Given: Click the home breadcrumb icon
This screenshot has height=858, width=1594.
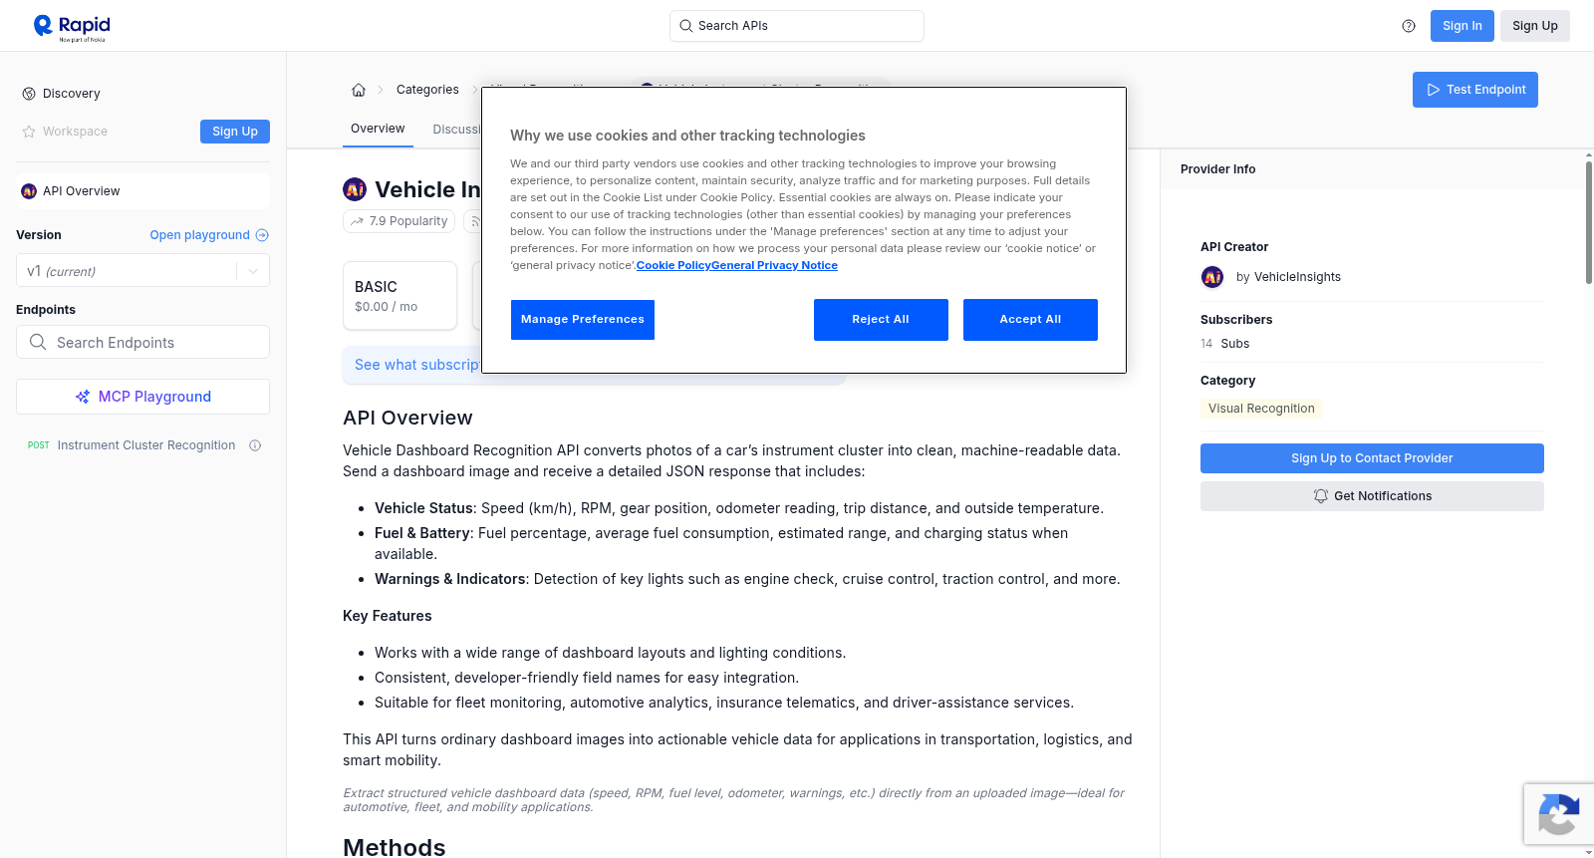Looking at the screenshot, I should pos(359,90).
